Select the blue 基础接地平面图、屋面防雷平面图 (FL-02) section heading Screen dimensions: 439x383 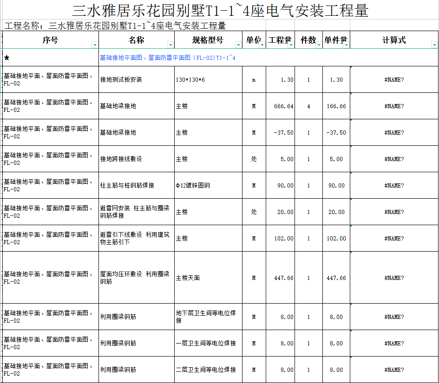coord(168,58)
